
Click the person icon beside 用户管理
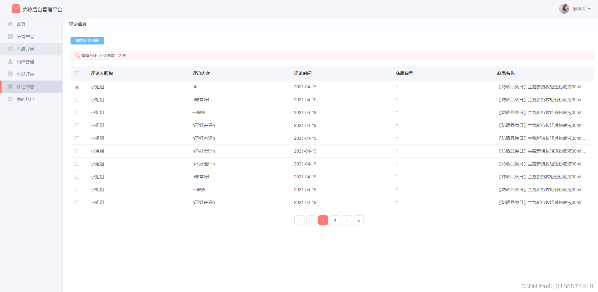(x=11, y=61)
